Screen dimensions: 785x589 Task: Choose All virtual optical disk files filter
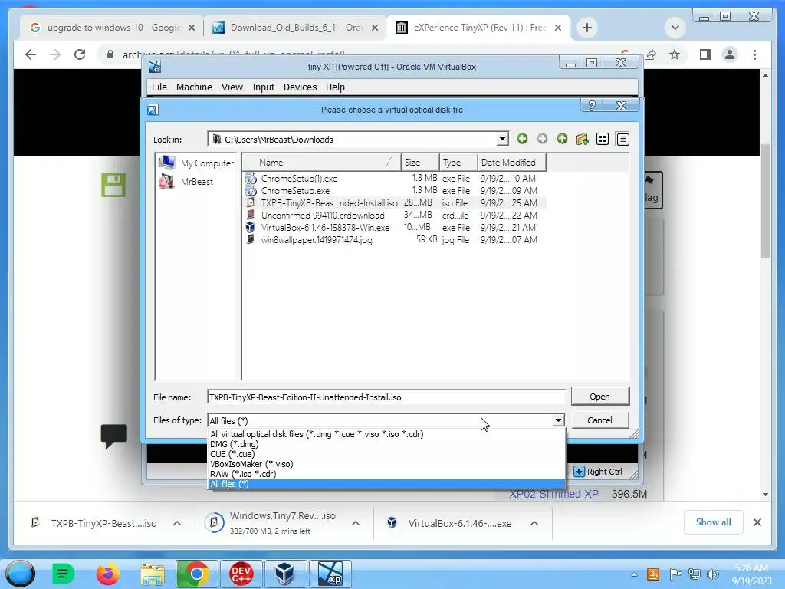point(386,434)
